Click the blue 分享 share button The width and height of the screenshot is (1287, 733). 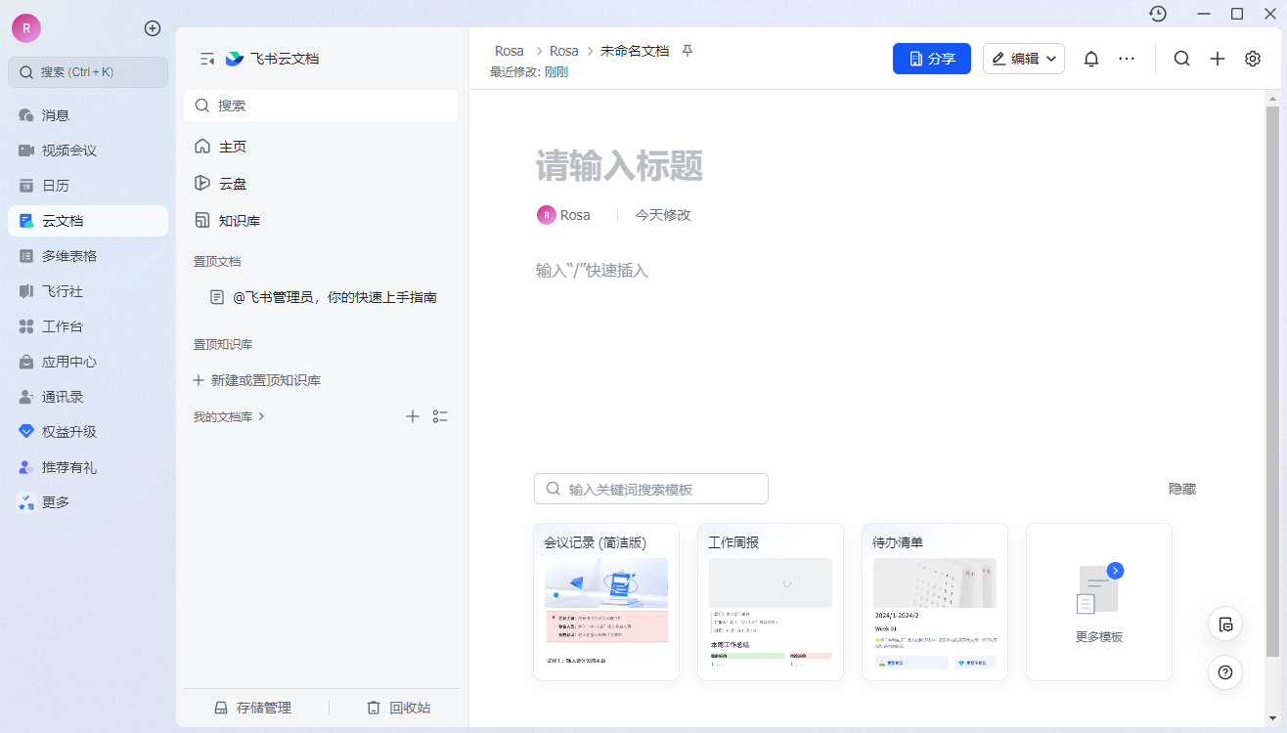(x=931, y=58)
